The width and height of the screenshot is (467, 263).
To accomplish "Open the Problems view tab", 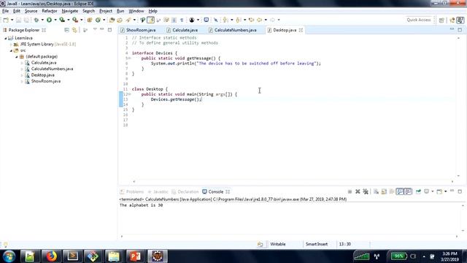I will (x=132, y=191).
